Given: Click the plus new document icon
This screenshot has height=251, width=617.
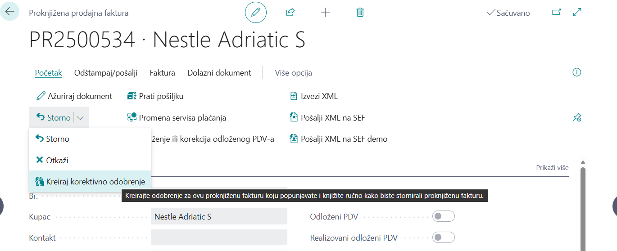Looking at the screenshot, I should 325,13.
